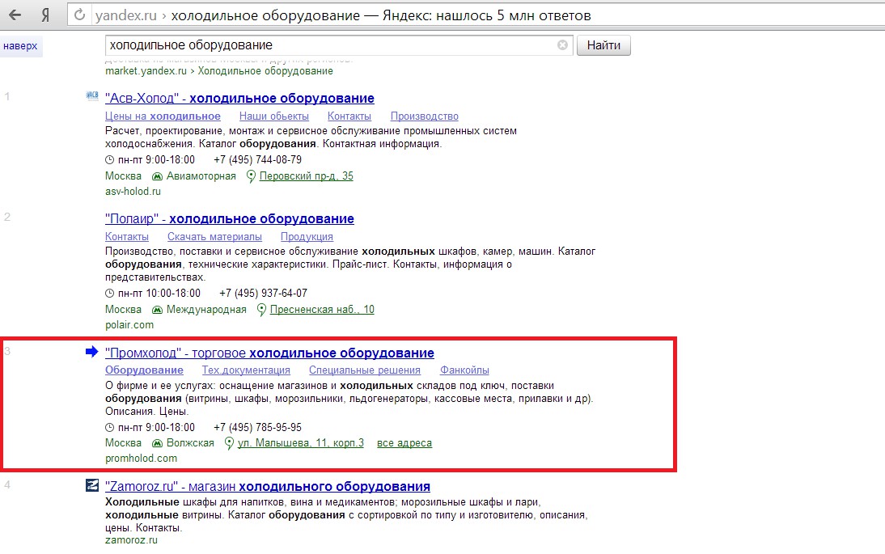Click the clock icon beside пн-пт 10:00-18:00

(109, 294)
